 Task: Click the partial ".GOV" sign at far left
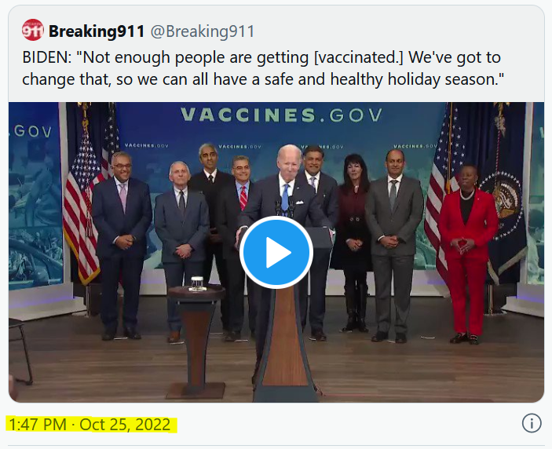(32, 131)
